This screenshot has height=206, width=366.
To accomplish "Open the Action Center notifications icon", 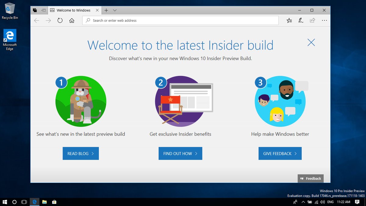I will 357,202.
